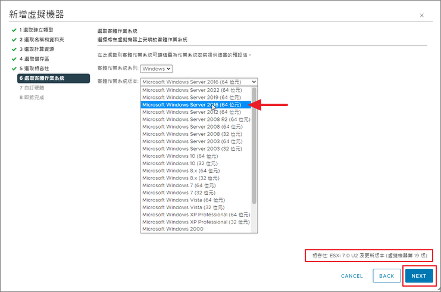
Task: Click the CANCEL link
Action: pos(352,276)
